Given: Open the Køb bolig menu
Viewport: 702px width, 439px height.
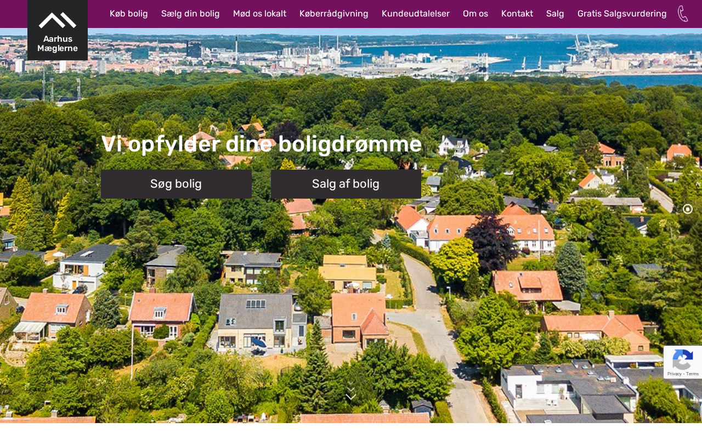Looking at the screenshot, I should pos(129,14).
